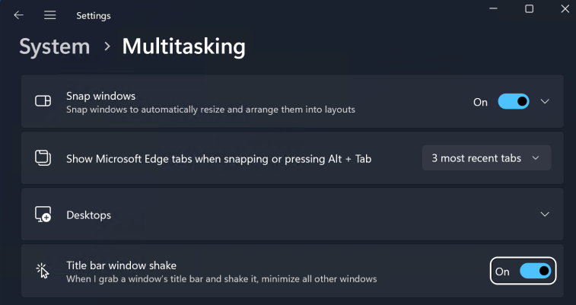Click the Title bar window shake label

tap(121, 265)
